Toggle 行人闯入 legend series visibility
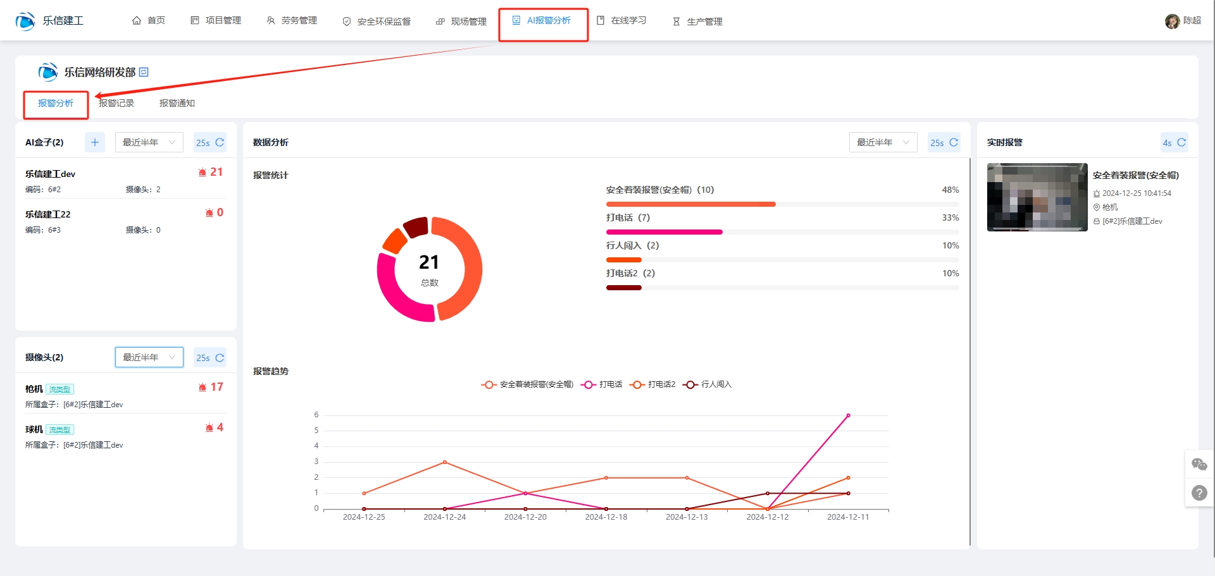This screenshot has height=576, width=1215. pyautogui.click(x=707, y=384)
